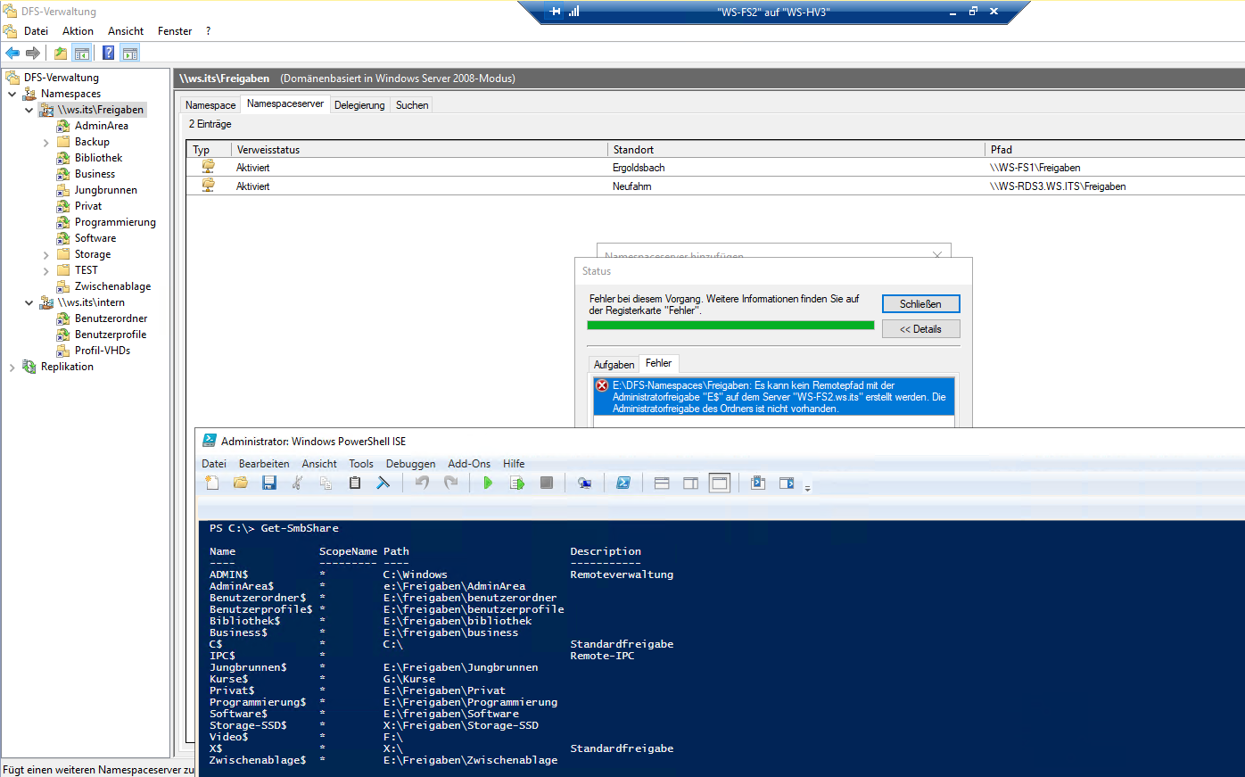Collapse the \\ws.its\intern node
The image size is (1245, 777).
point(29,302)
